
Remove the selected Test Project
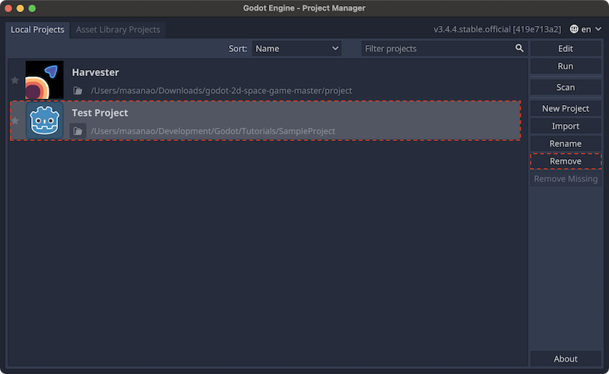coord(566,161)
